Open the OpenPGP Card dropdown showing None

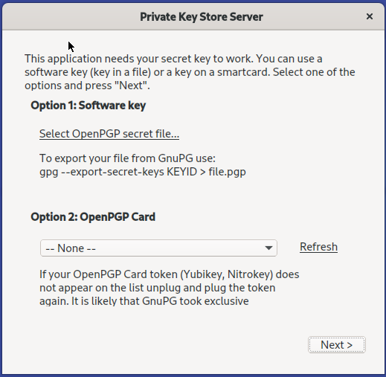pos(158,248)
